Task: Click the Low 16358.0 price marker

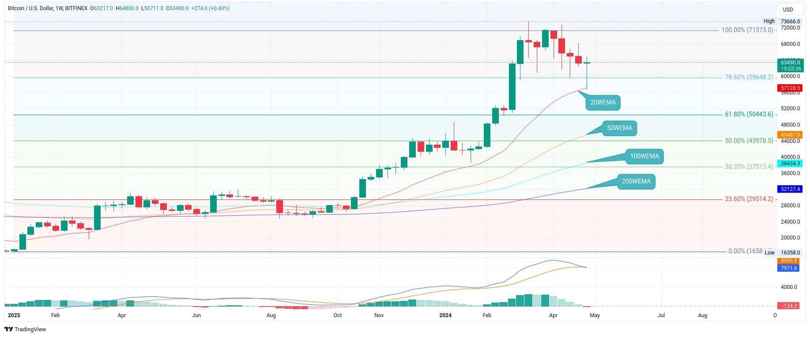Action: click(782, 253)
